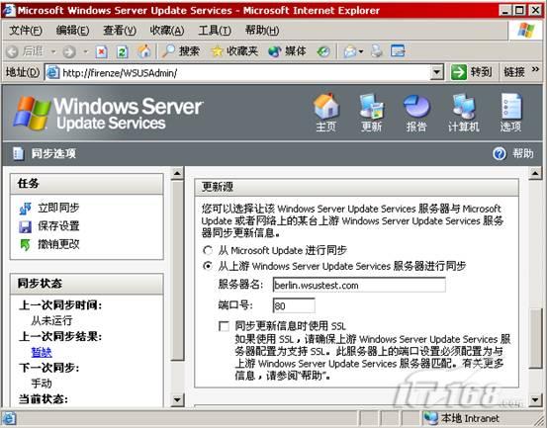Click the print icon in IE toolbar
The width and height of the screenshot is (547, 428).
377,51
